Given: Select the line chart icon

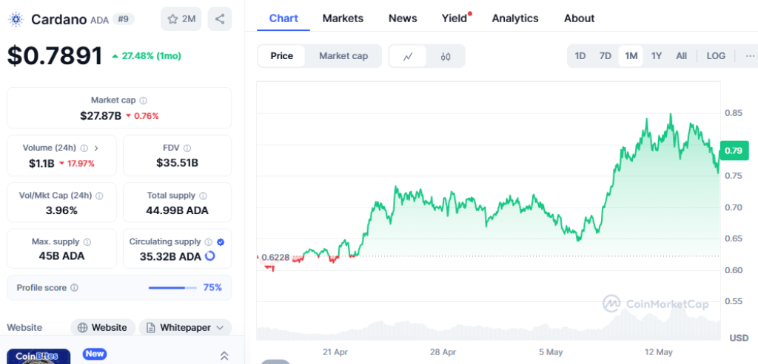Looking at the screenshot, I should 408,56.
